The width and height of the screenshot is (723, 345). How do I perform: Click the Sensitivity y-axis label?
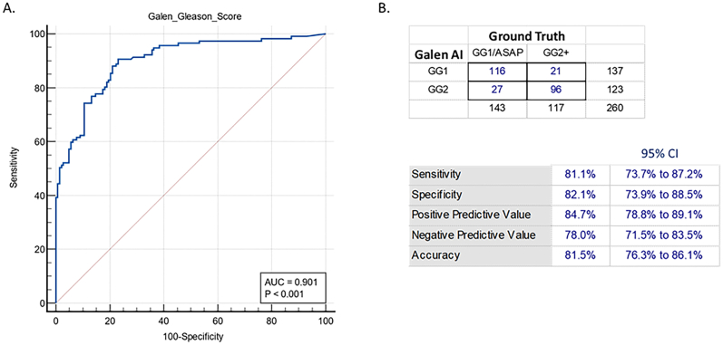(x=16, y=168)
